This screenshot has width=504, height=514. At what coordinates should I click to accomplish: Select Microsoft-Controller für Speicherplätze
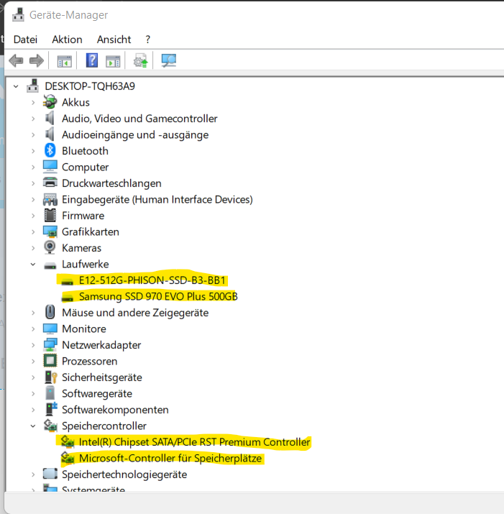(172, 458)
